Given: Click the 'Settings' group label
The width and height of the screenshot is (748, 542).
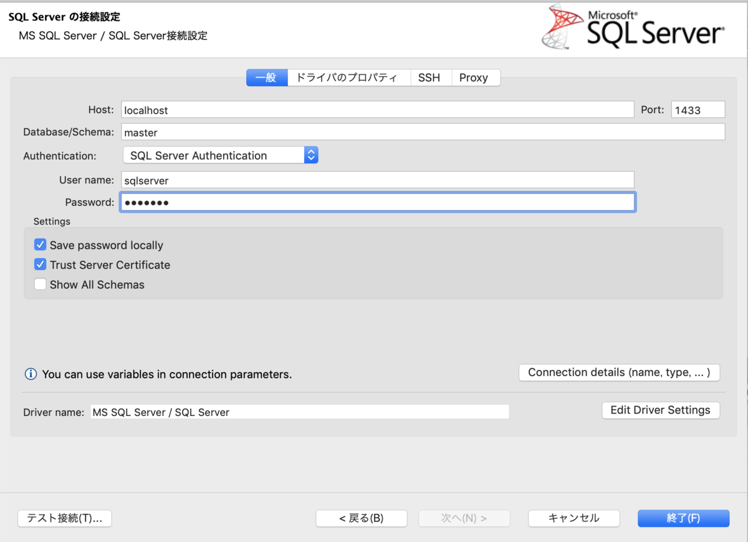Looking at the screenshot, I should [x=52, y=221].
